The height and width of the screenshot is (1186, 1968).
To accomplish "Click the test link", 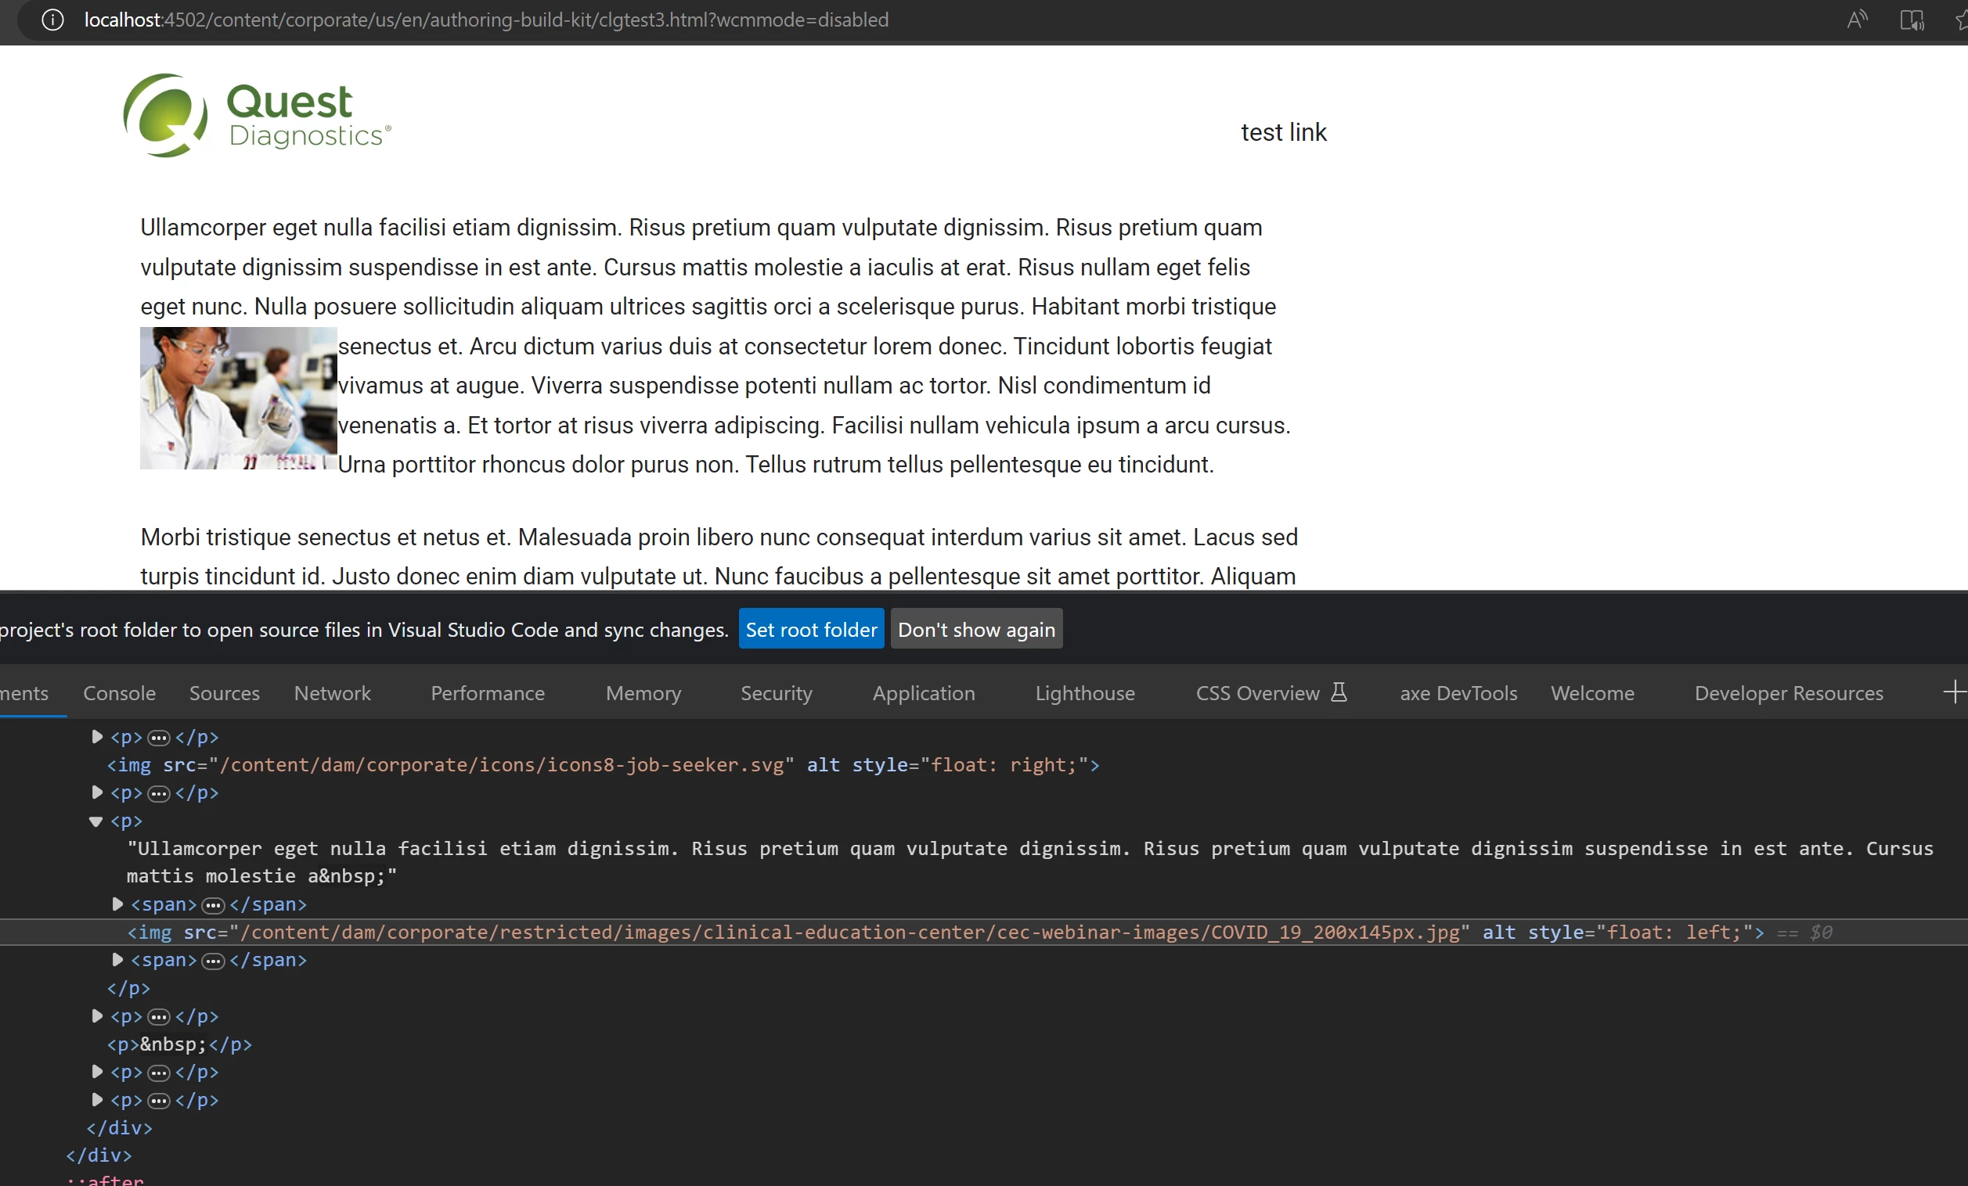I will [x=1284, y=132].
